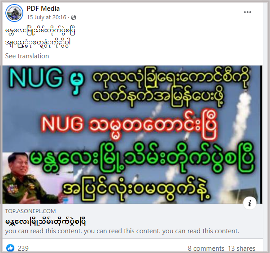Open the 15 July at 20:16 timestamp
This screenshot has height=253, width=270.
[x=47, y=17]
